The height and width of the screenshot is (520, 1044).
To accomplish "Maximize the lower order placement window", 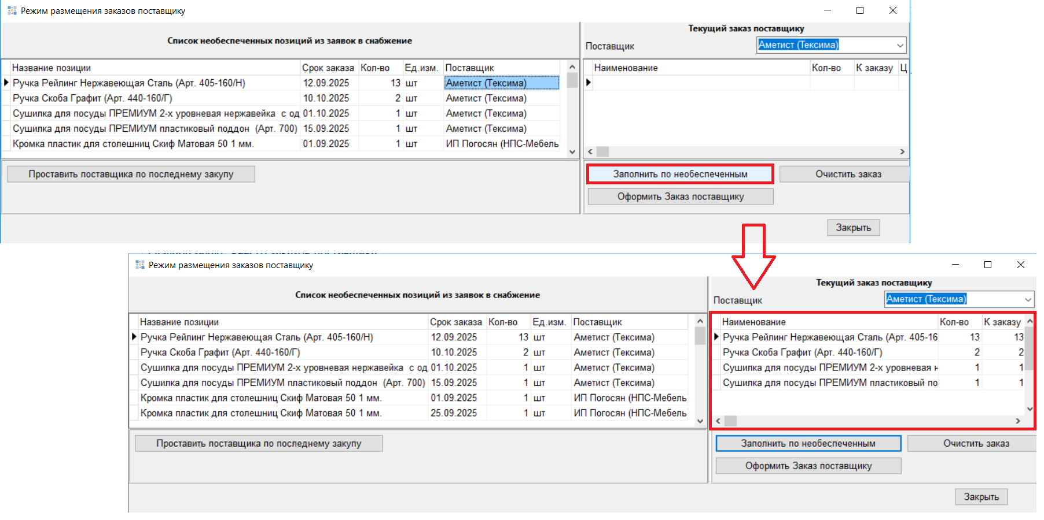I will 988,265.
